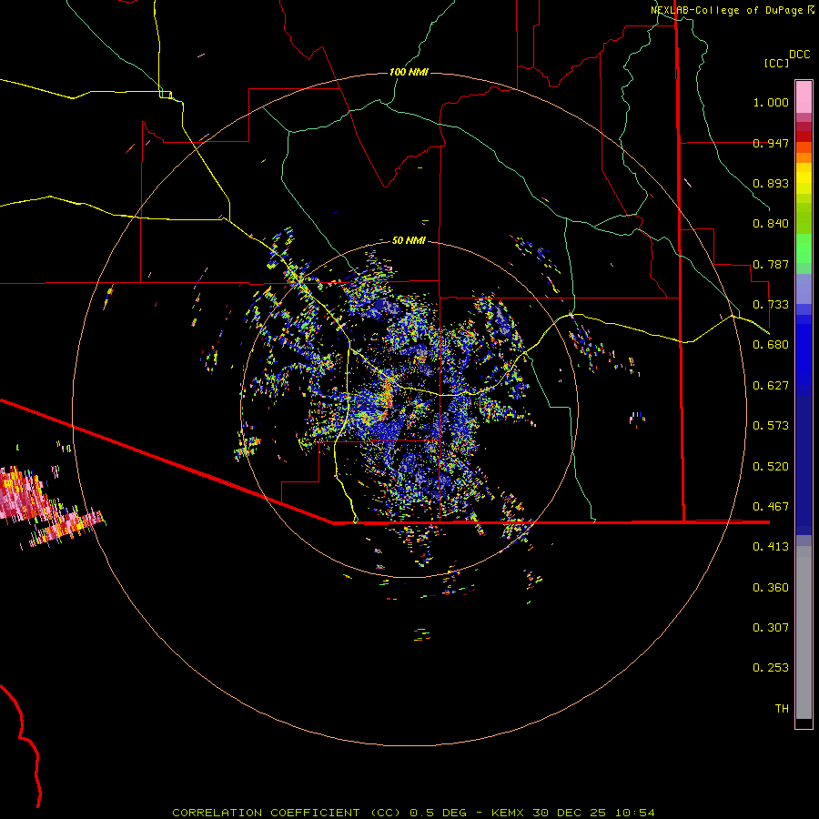Pick the light pink swatch beside 1.000
This screenshot has width=819, height=819.
point(804,97)
